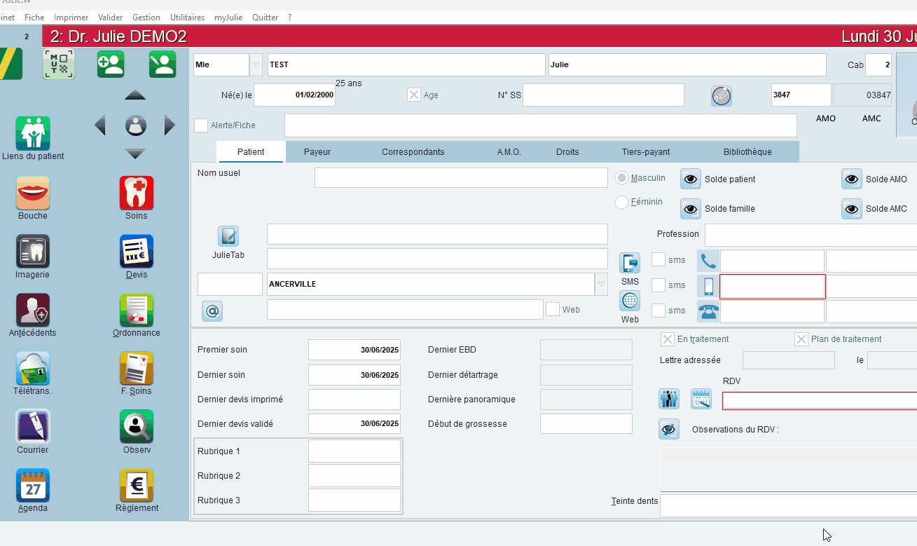Image resolution: width=917 pixels, height=546 pixels.
Task: Scan the MUT QR code icon
Action: (x=59, y=64)
